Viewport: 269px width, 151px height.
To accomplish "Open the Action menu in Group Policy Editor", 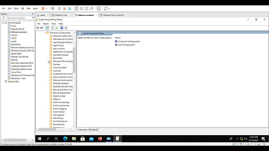I will click(46, 24).
